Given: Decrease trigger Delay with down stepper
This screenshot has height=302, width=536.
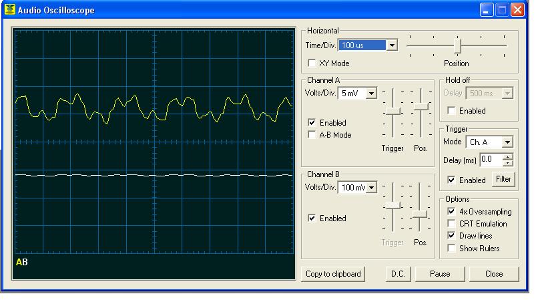Looking at the screenshot, I should click(x=508, y=162).
